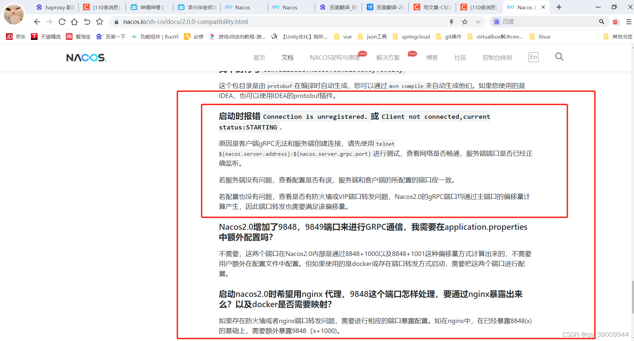Toggle the bookmark star for this page
634x341 pixels.
click(465, 22)
